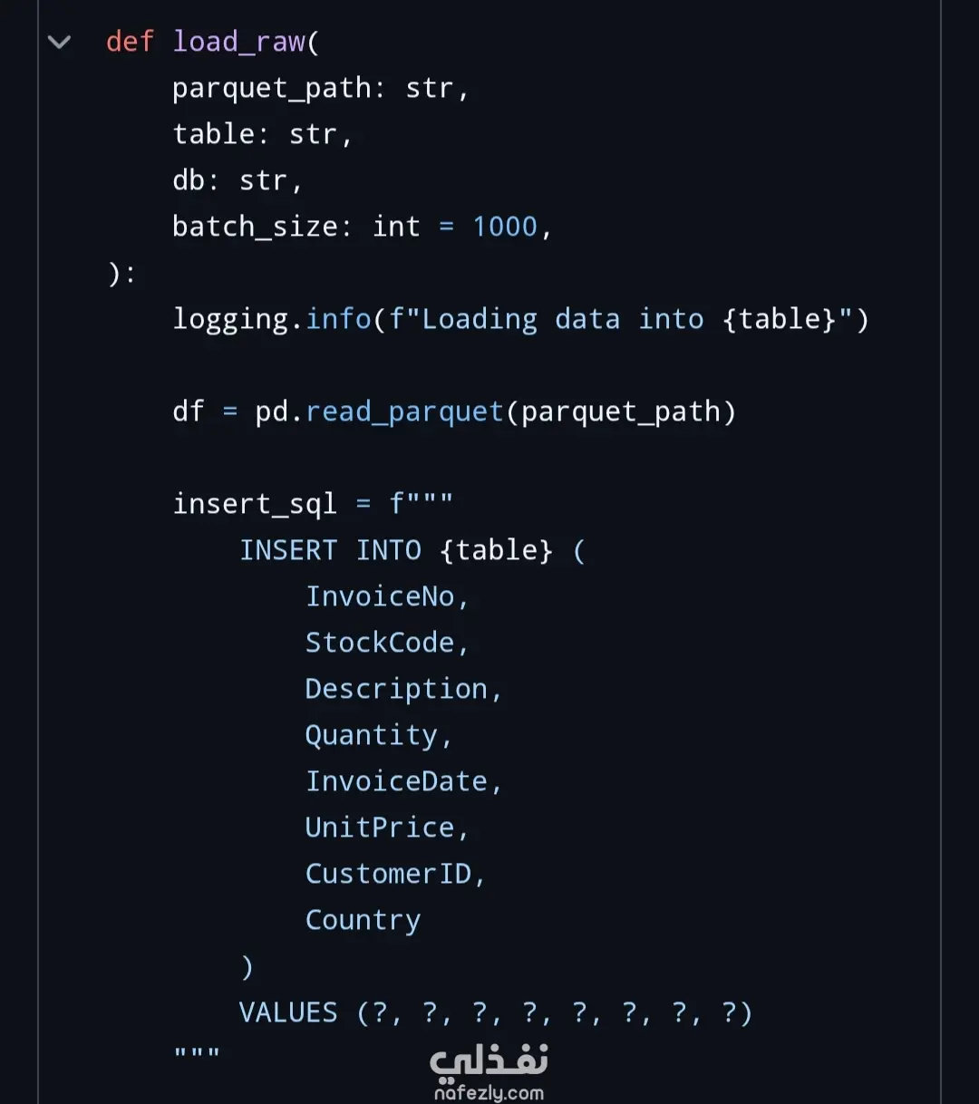Click the batch_size parameter name

click(x=255, y=227)
